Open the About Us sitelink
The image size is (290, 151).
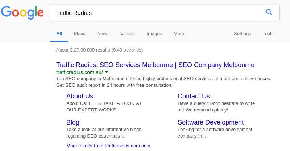80,96
